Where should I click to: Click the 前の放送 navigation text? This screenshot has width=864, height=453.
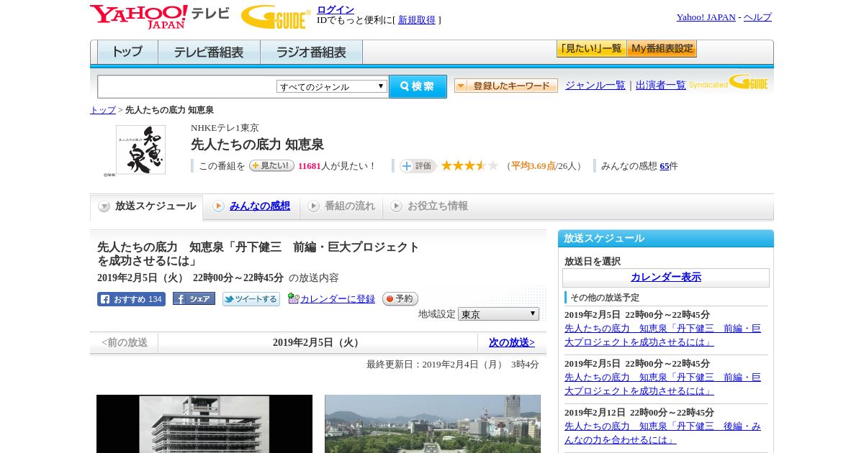(125, 343)
